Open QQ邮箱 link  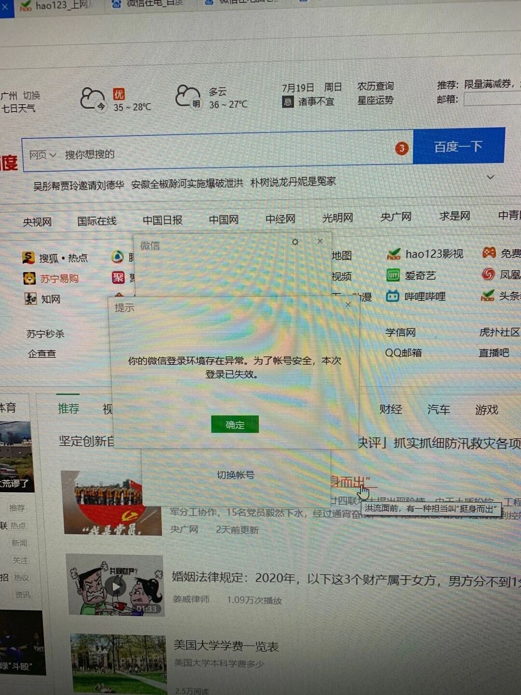tap(403, 353)
